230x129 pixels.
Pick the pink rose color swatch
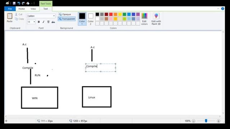[x=111, y=19]
